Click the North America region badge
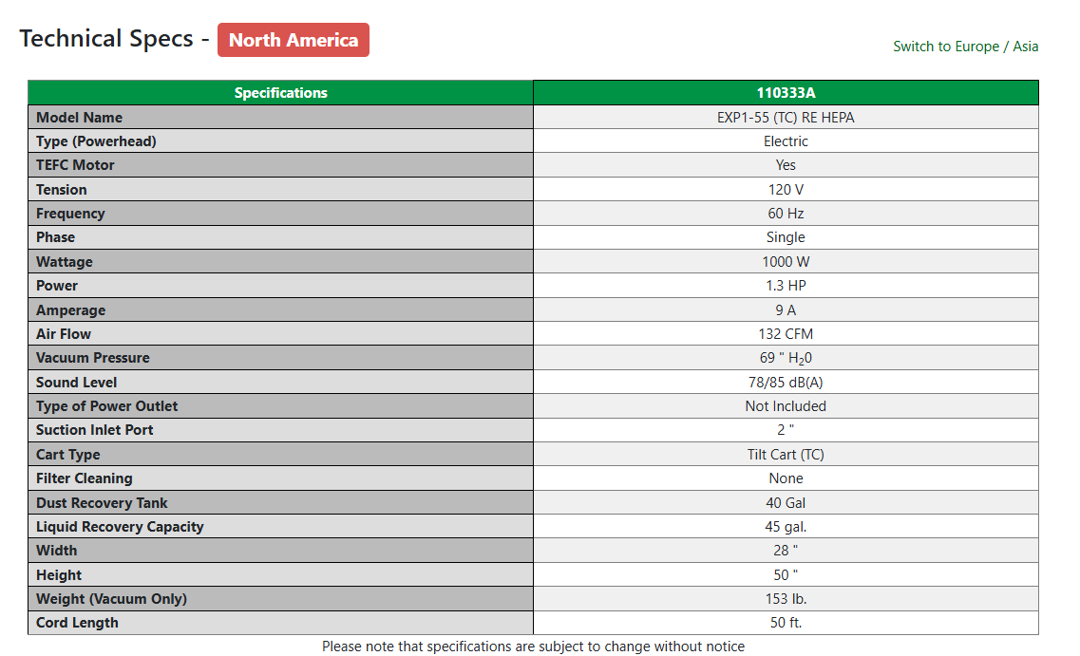The image size is (1080, 656). coord(294,40)
